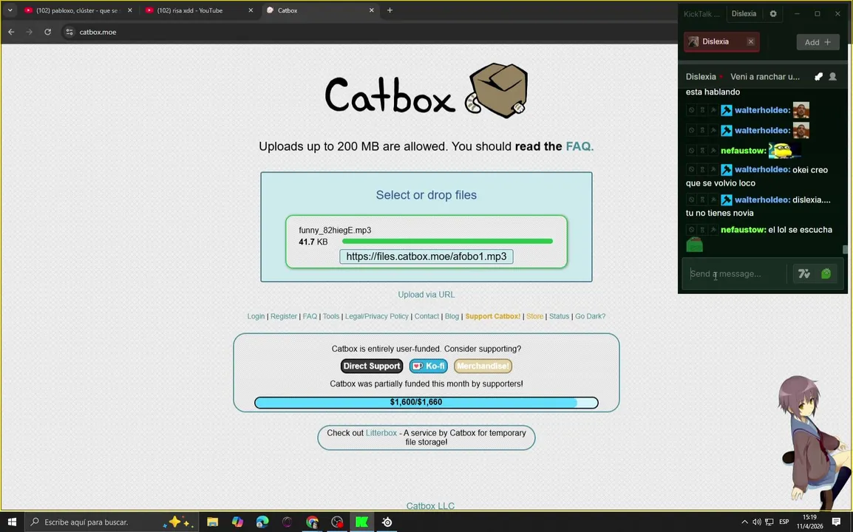Timeout hourglass on the "okei creo" message
This screenshot has height=532, width=853.
coord(702,170)
